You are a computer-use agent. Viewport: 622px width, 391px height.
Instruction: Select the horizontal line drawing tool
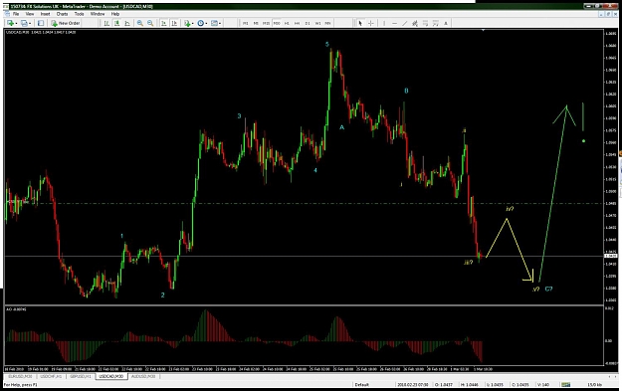tap(394, 24)
